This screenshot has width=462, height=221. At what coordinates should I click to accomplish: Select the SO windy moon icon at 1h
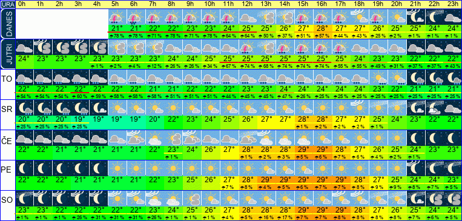coord(43,199)
